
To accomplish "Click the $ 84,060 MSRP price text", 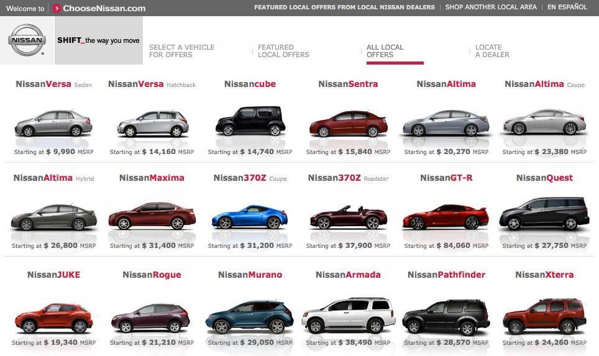I will click(463, 245).
